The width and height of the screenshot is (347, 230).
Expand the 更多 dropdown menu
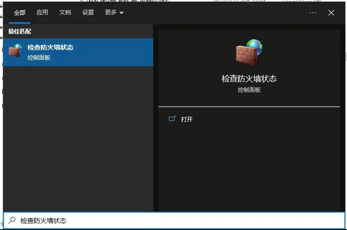pos(111,13)
